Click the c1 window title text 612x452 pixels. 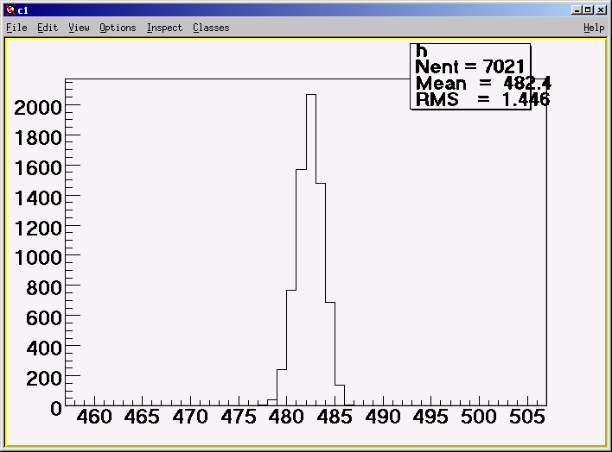[x=23, y=10]
